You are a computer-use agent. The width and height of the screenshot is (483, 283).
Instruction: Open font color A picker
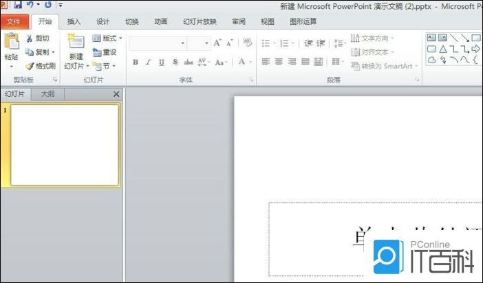click(x=245, y=62)
